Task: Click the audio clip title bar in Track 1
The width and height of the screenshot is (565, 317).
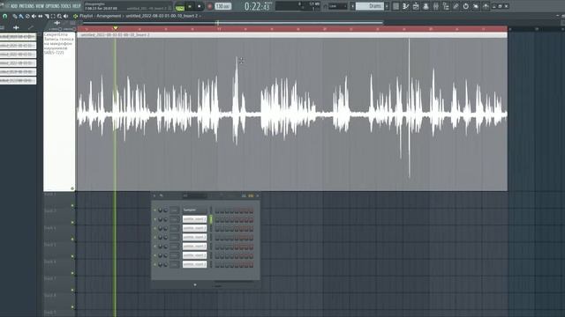Action: [x=292, y=35]
